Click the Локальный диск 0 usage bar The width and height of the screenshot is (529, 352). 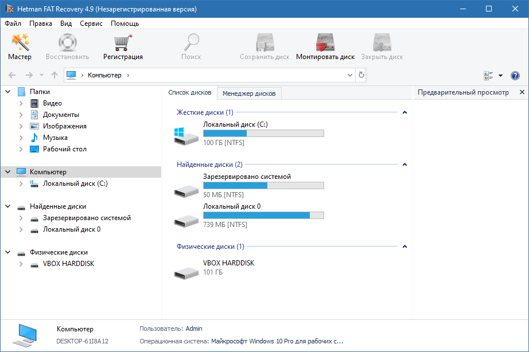tap(263, 215)
